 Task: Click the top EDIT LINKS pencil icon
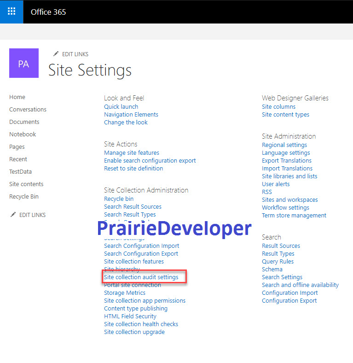[56, 54]
